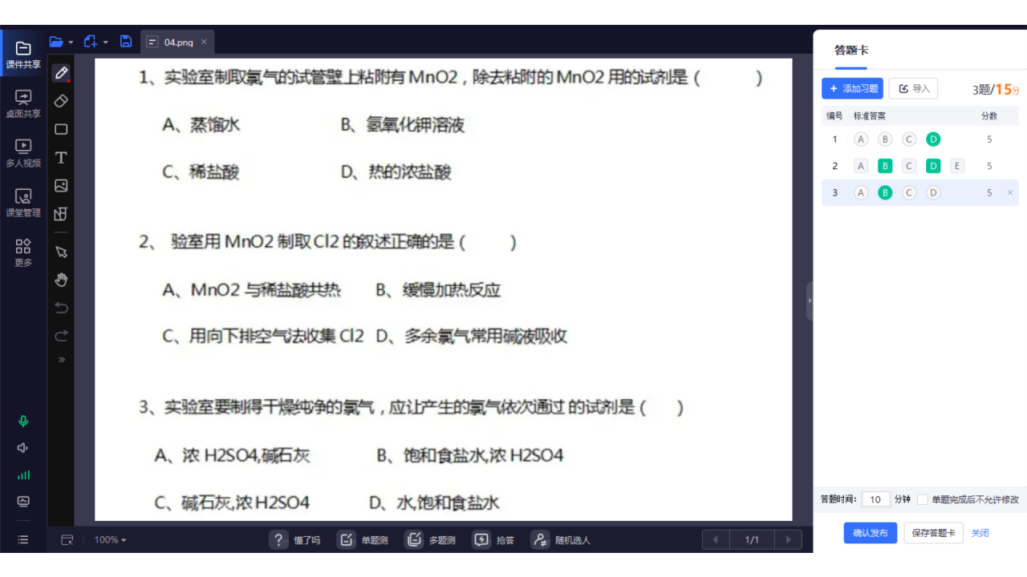Open the insert image tool
Viewport: 1027px width, 577px height.
pos(61,185)
